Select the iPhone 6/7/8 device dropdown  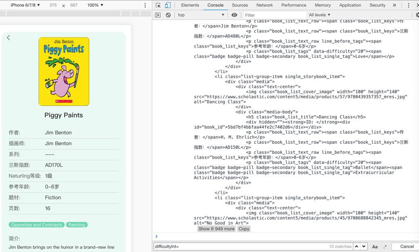tap(25, 5)
